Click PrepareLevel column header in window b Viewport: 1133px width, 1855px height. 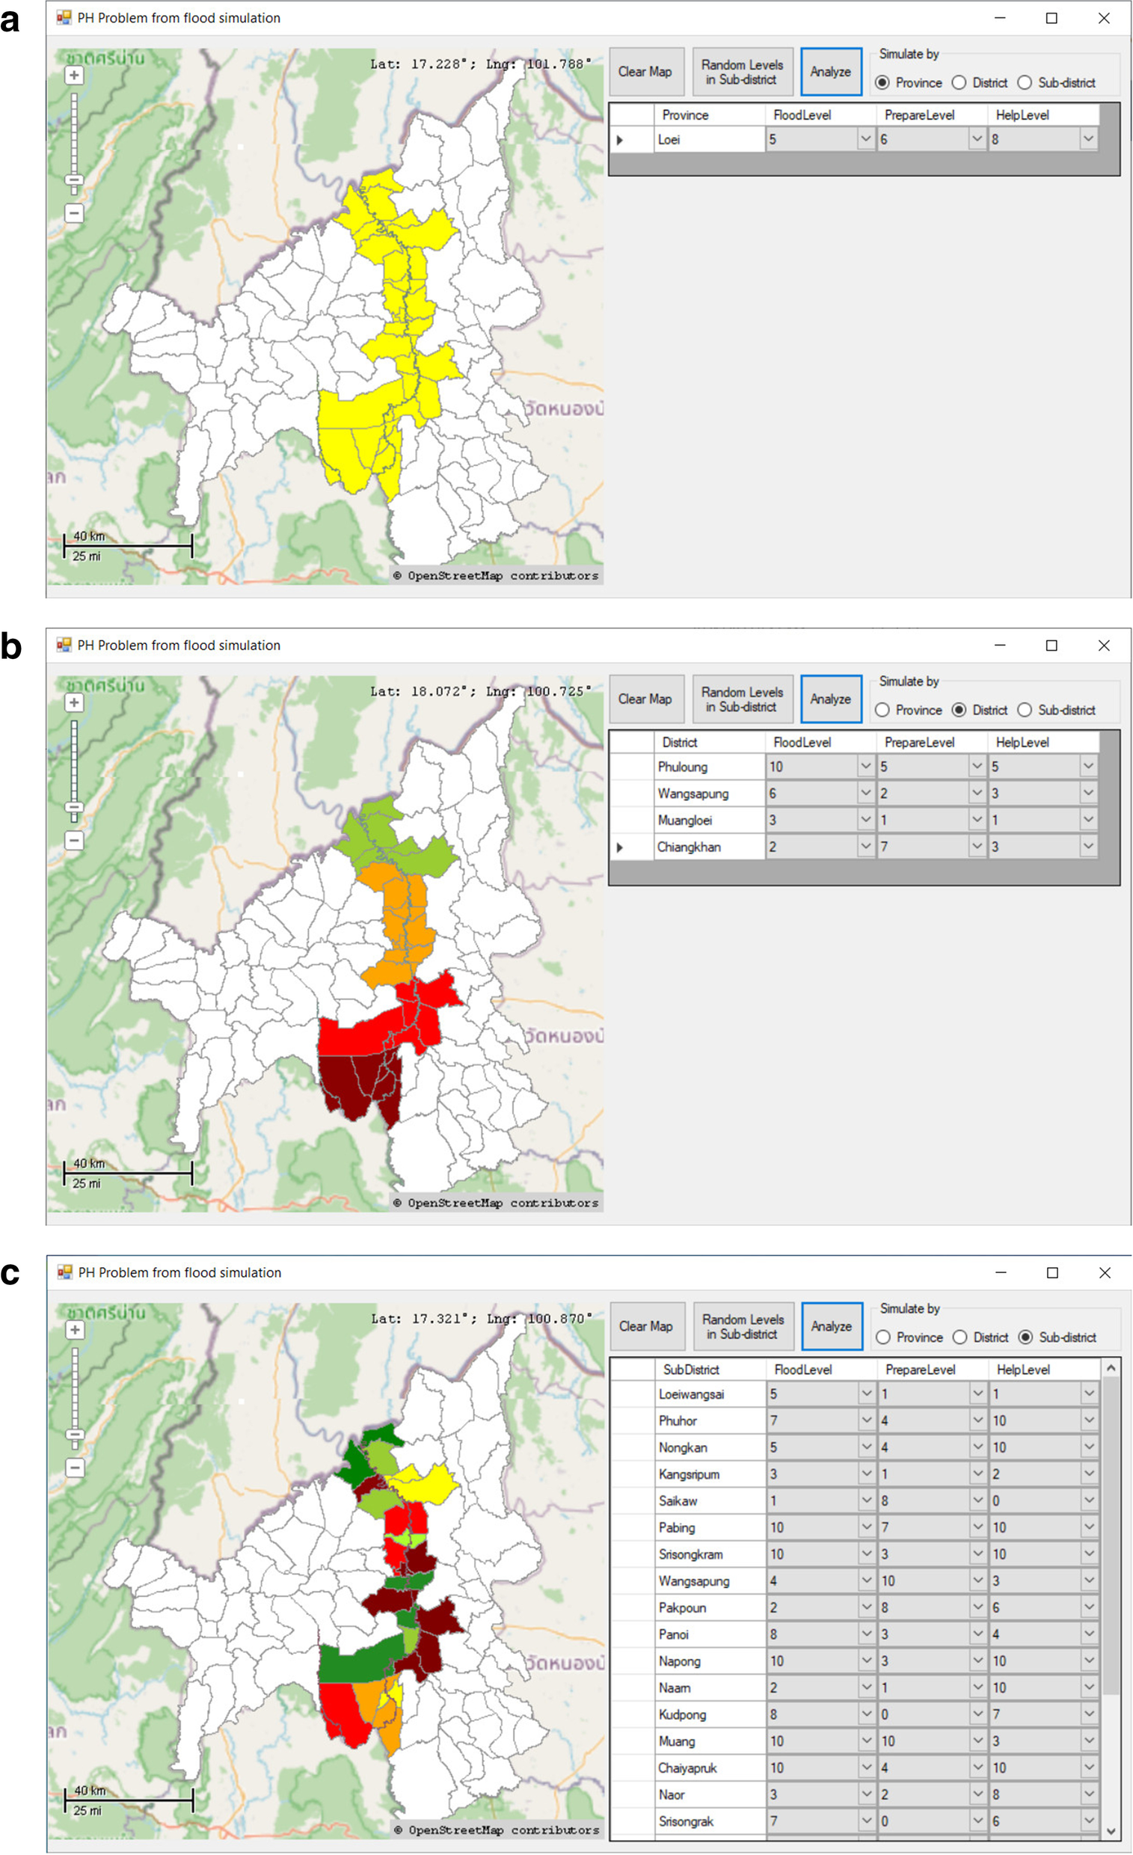[932, 741]
